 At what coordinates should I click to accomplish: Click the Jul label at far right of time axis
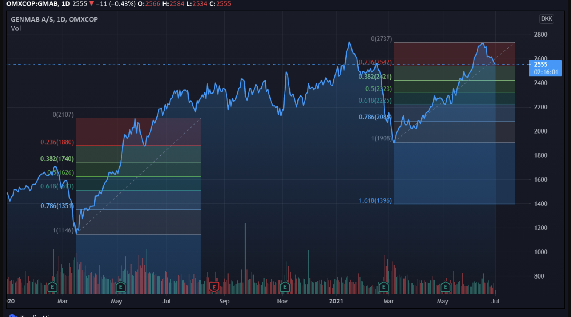tap(495, 301)
